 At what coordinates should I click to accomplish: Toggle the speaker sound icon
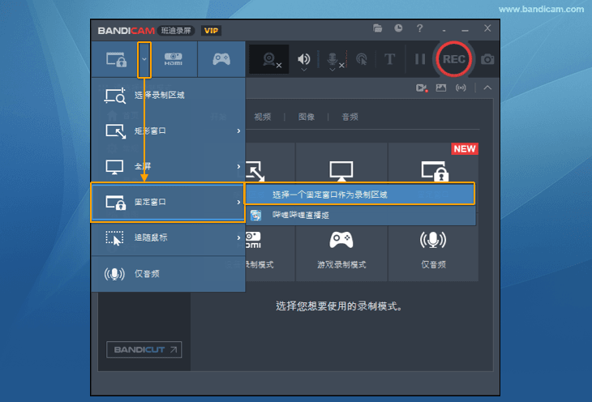pos(303,59)
